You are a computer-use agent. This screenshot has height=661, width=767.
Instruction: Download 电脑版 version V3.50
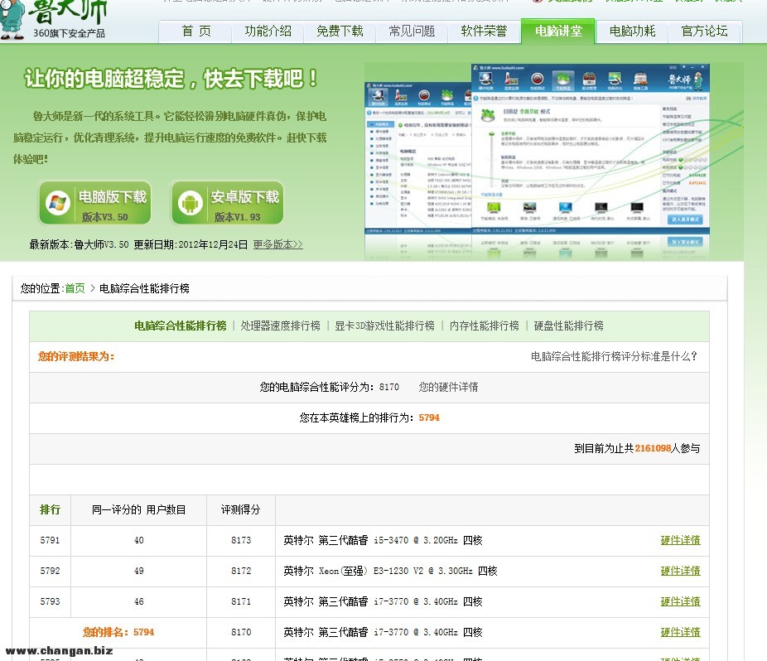click(x=95, y=203)
